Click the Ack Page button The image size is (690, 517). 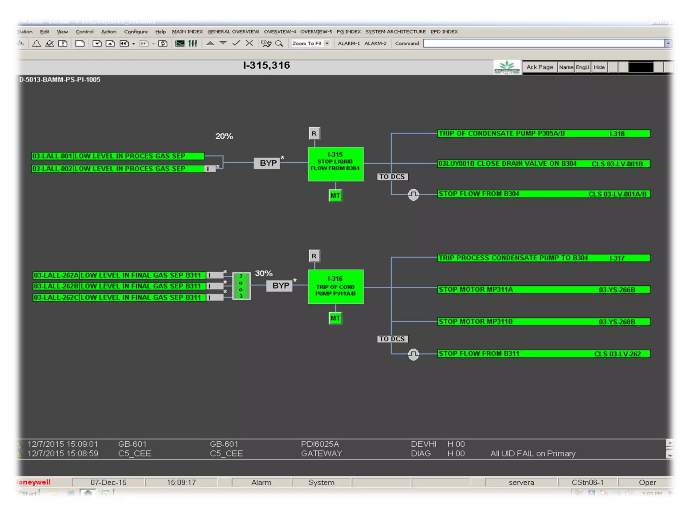click(x=540, y=67)
